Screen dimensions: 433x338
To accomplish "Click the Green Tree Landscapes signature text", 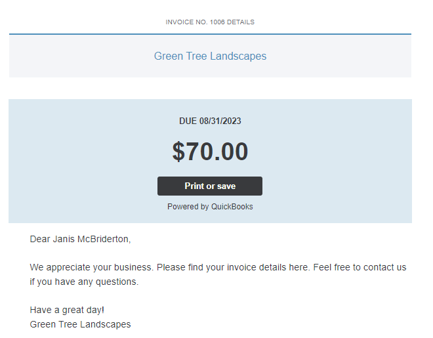I will point(80,324).
